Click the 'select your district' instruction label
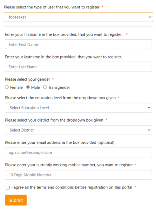The image size is (156, 211). tap(54, 120)
